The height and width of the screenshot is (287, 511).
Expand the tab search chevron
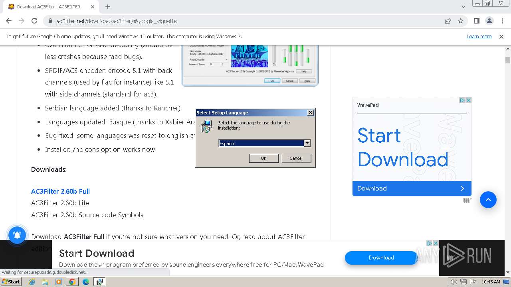pos(463,7)
